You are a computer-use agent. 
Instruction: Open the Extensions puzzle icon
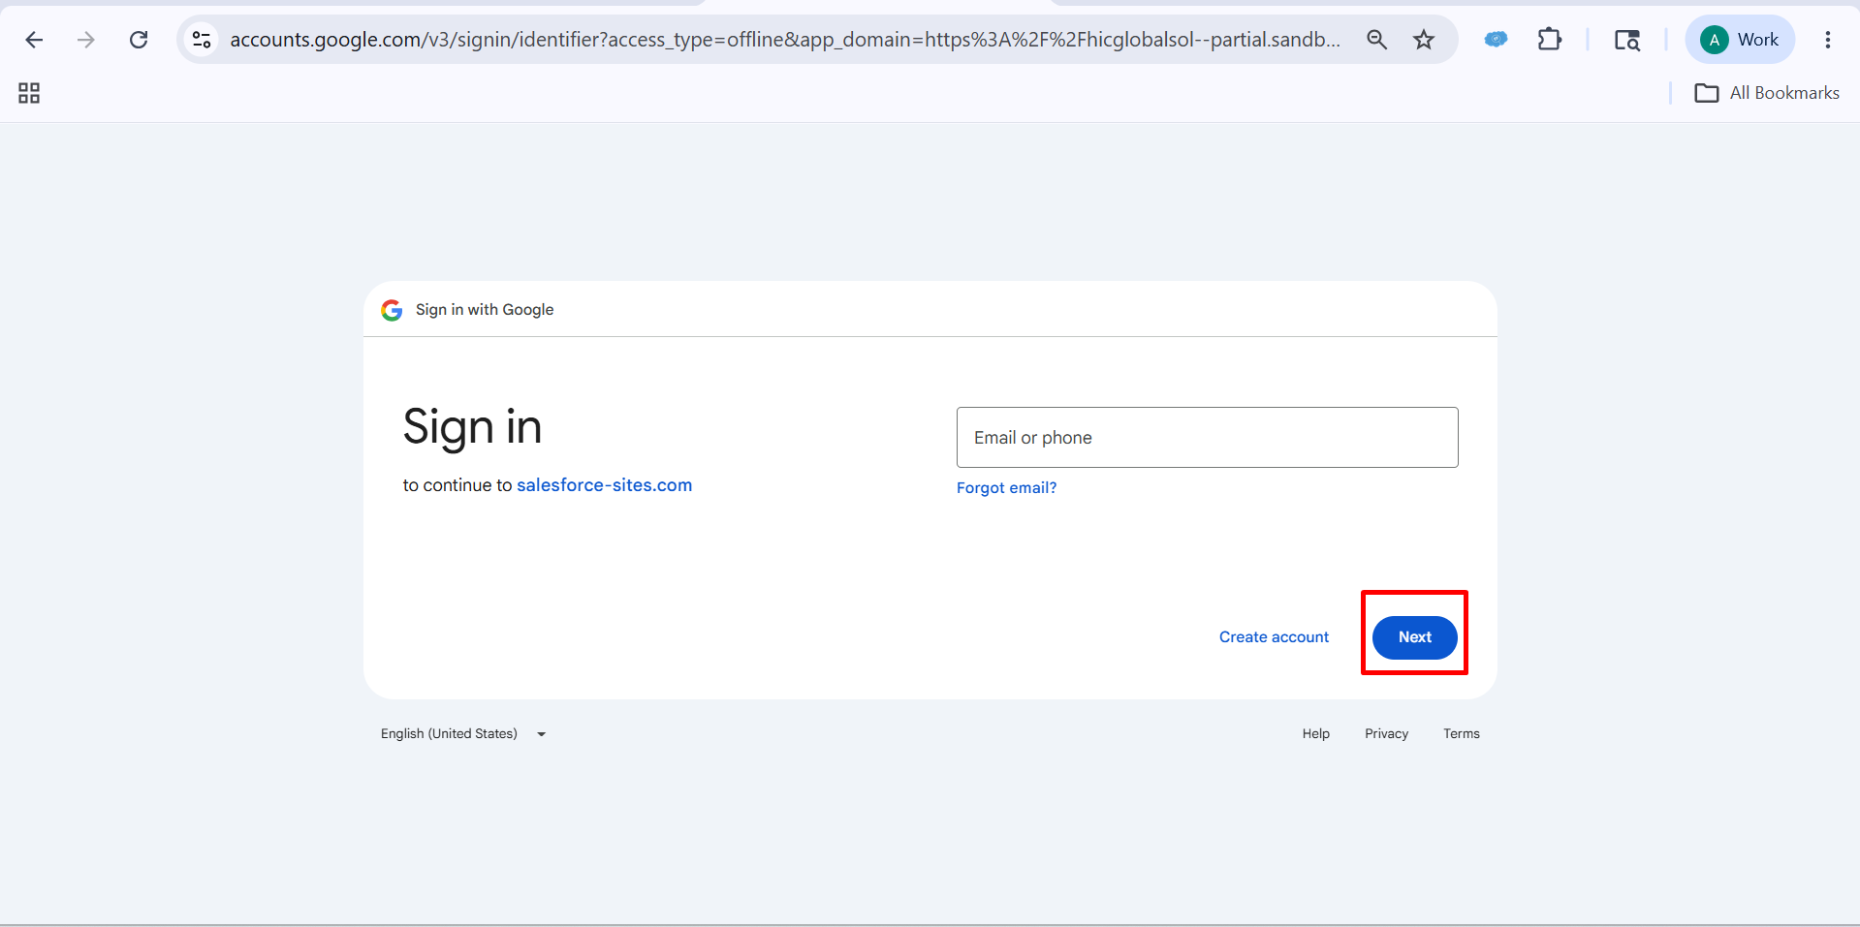[x=1550, y=40]
